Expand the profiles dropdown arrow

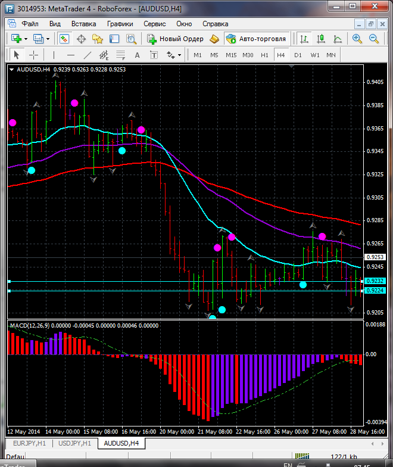coord(48,39)
